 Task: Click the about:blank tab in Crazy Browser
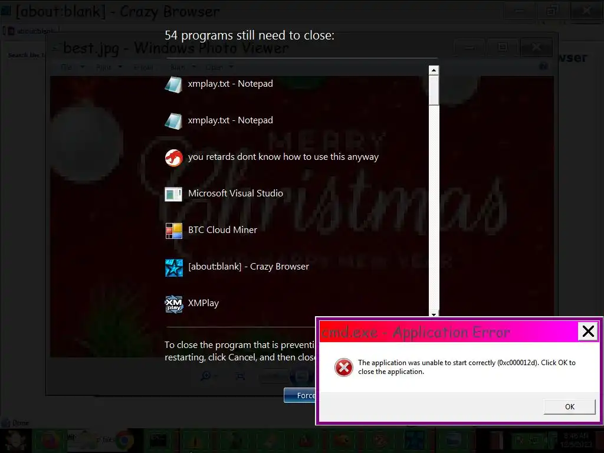point(32,31)
